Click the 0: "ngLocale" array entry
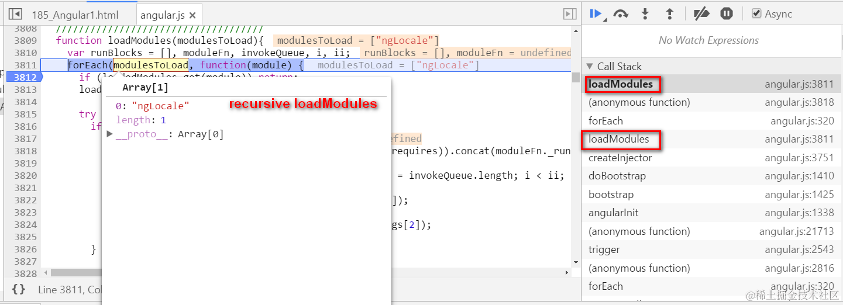Viewport: 843px width, 305px height. pos(152,106)
